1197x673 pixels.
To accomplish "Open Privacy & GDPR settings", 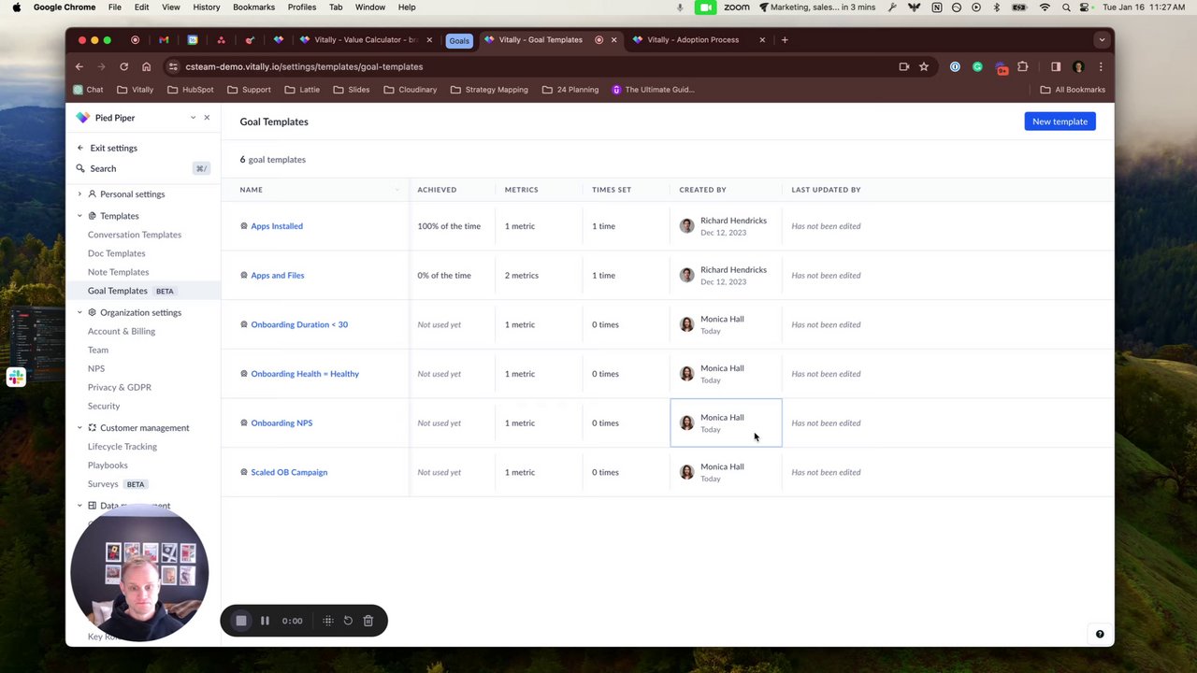I will 120,387.
